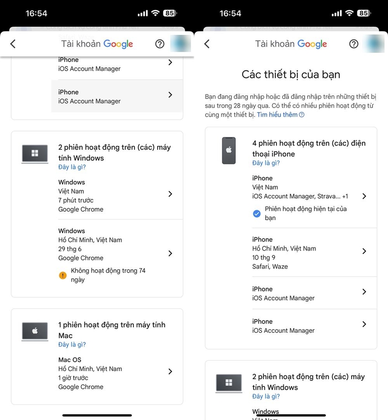This screenshot has height=420, width=388.
Task: Click Đây là gì? under Windows heading, right phone
Action: tap(266, 396)
